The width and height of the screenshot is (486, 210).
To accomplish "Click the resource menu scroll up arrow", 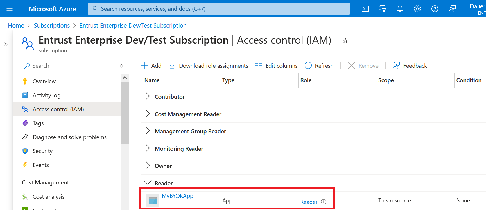I will [125, 78].
